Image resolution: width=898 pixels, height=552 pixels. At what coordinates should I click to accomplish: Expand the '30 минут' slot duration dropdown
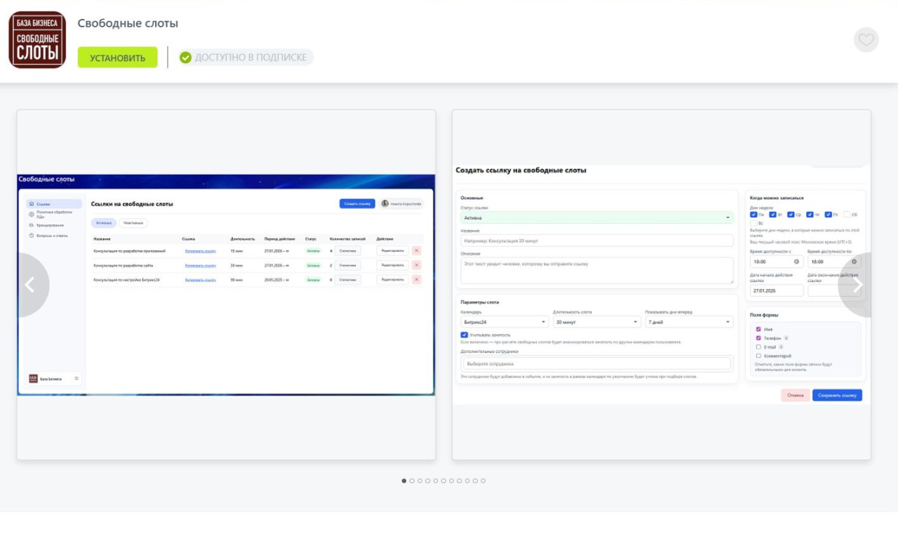[x=596, y=322]
